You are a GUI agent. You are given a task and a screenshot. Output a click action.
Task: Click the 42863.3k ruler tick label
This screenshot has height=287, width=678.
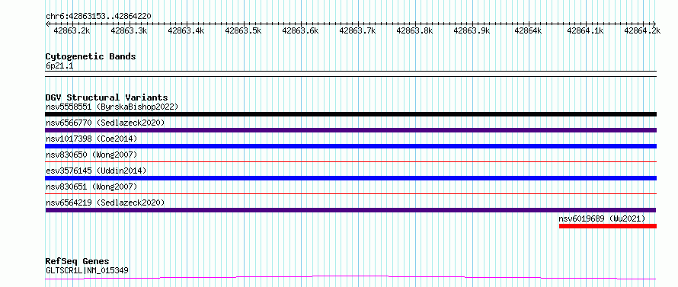click(129, 30)
